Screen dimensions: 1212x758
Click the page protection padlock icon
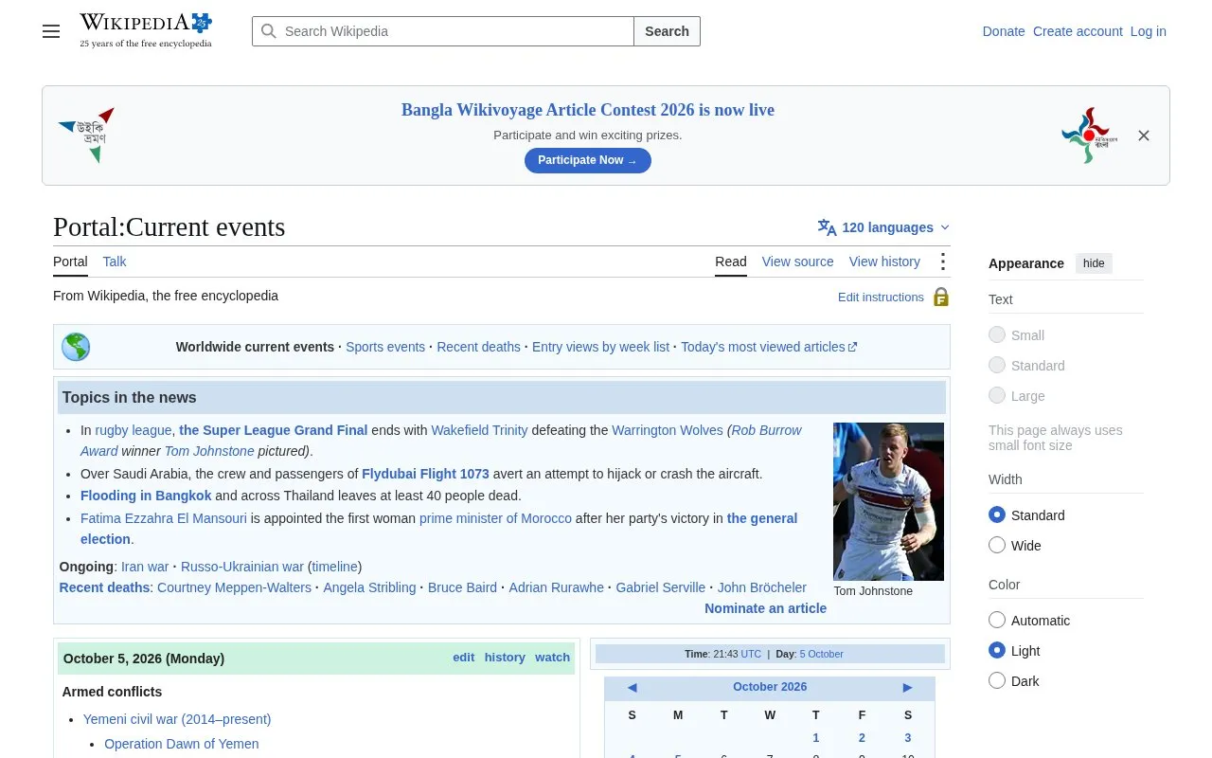click(941, 297)
